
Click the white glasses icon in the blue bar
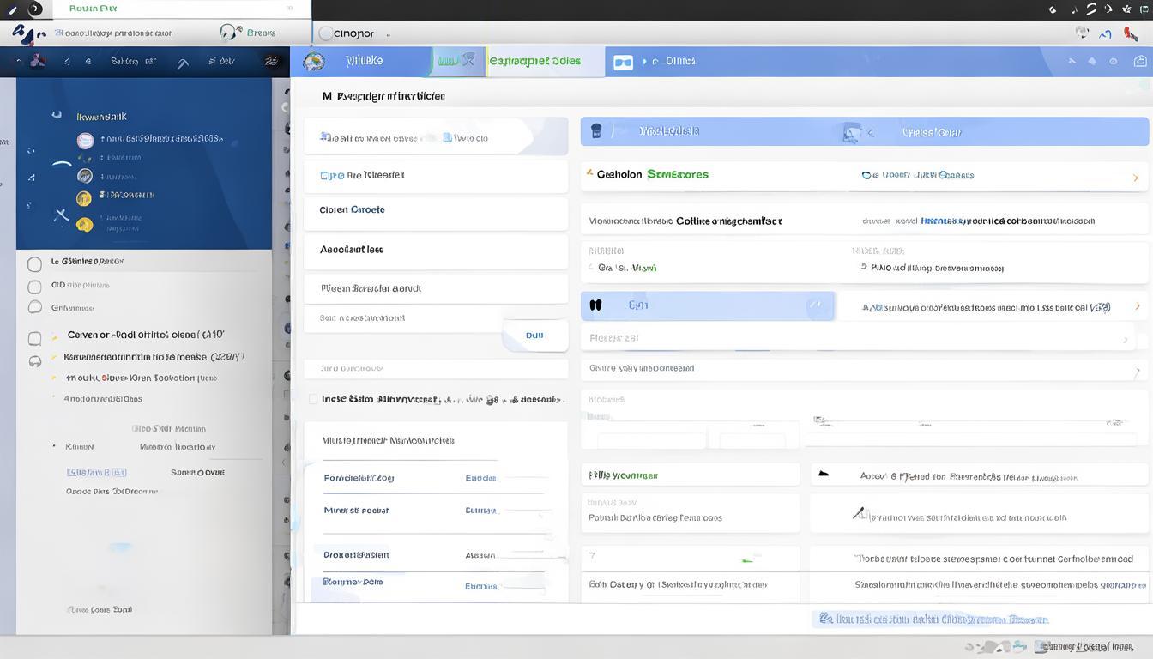pyautogui.click(x=623, y=62)
